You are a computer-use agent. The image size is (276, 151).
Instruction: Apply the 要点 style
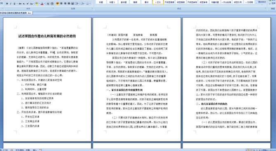[147, 2]
